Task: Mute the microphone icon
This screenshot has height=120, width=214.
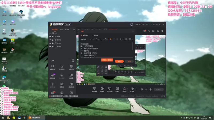Action: click(x=124, y=89)
